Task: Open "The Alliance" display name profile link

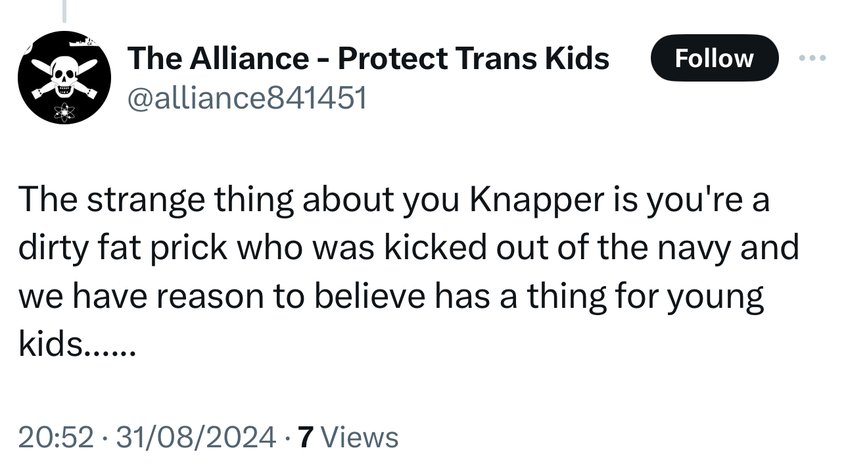Action: 218,59
